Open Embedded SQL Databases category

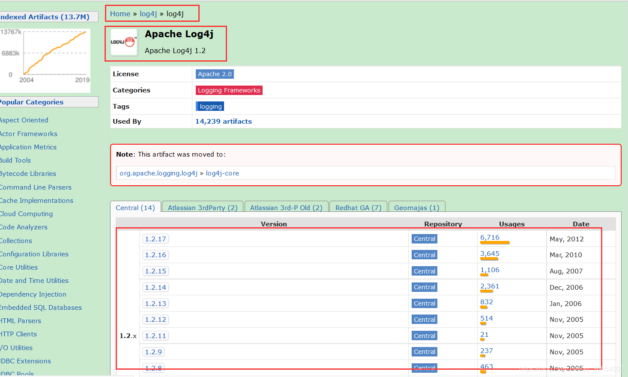41,308
